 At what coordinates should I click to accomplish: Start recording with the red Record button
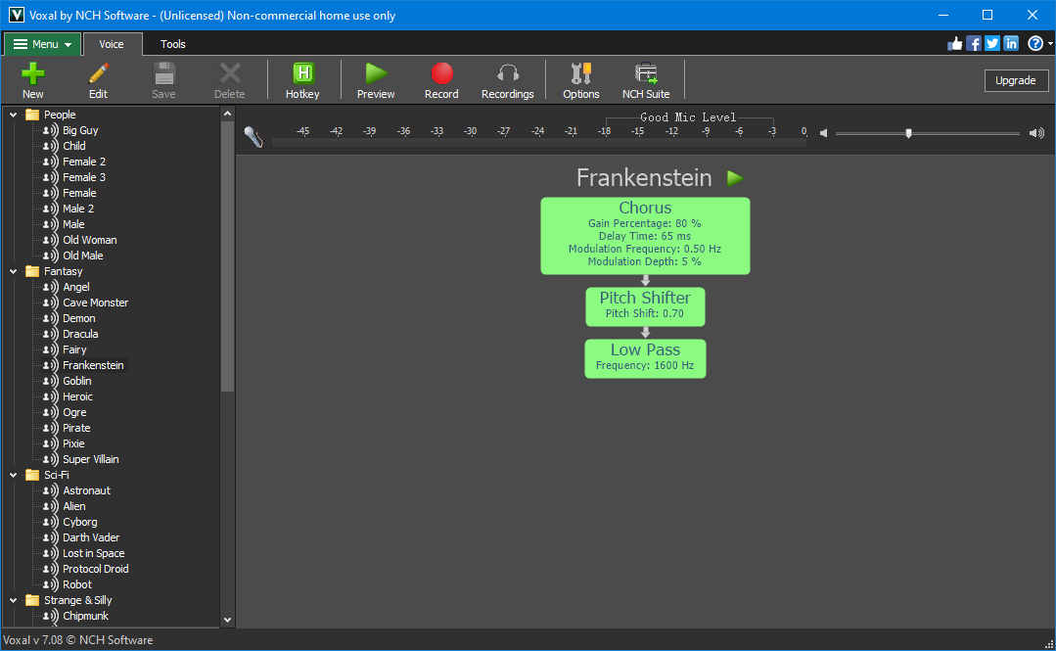[x=441, y=80]
